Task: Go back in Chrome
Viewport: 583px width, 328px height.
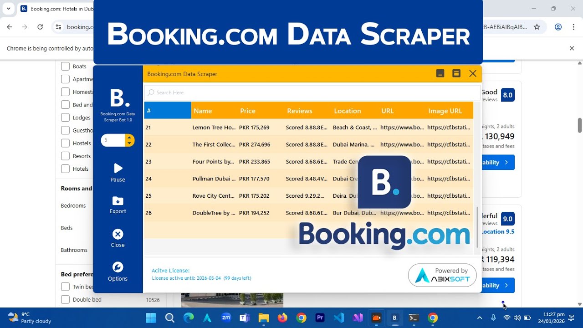Action: pos(10,27)
